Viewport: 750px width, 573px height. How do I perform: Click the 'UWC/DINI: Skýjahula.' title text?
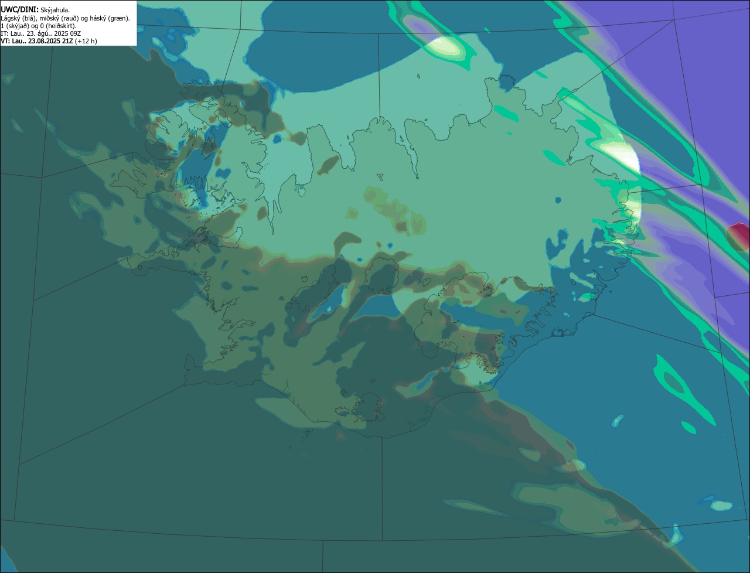(35, 10)
